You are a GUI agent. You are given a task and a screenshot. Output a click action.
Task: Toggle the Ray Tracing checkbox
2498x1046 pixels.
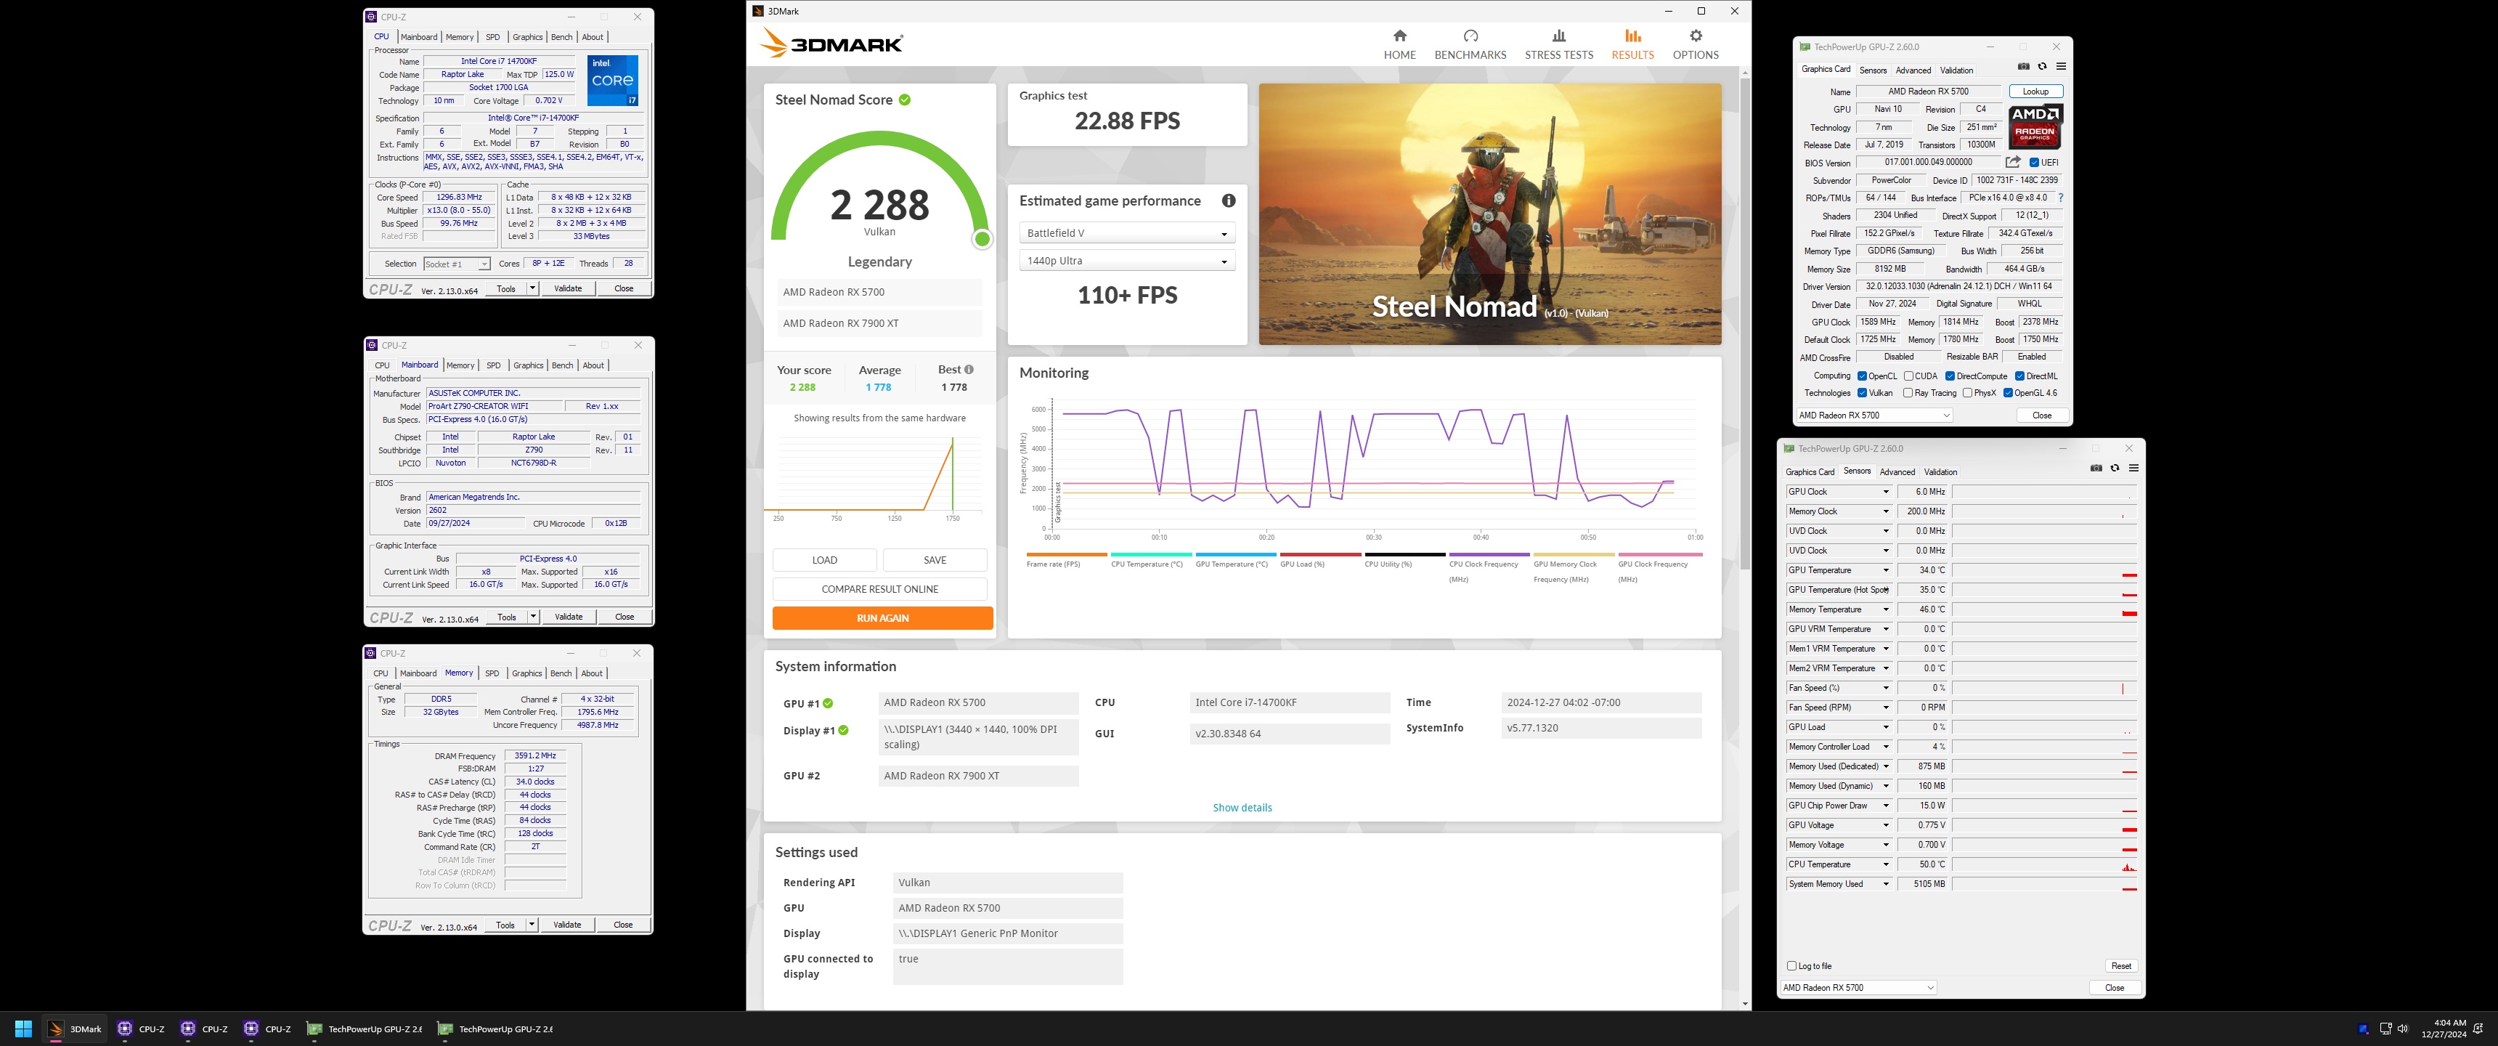point(1908,393)
